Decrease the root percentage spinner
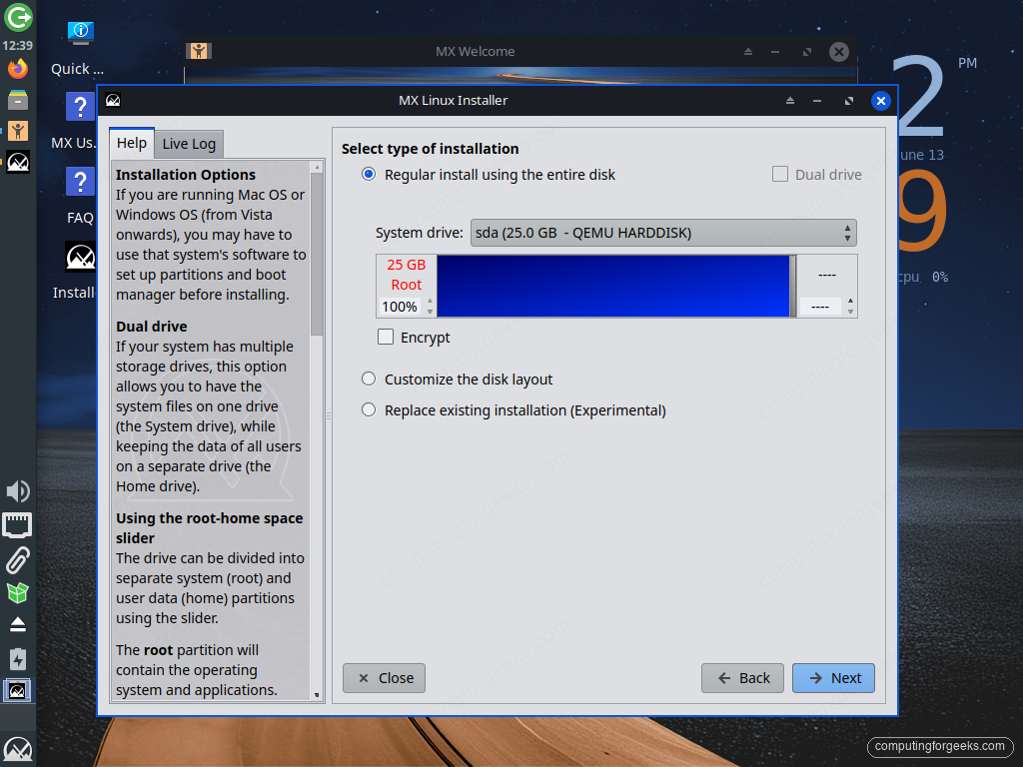Image resolution: width=1023 pixels, height=767 pixels. tap(430, 312)
